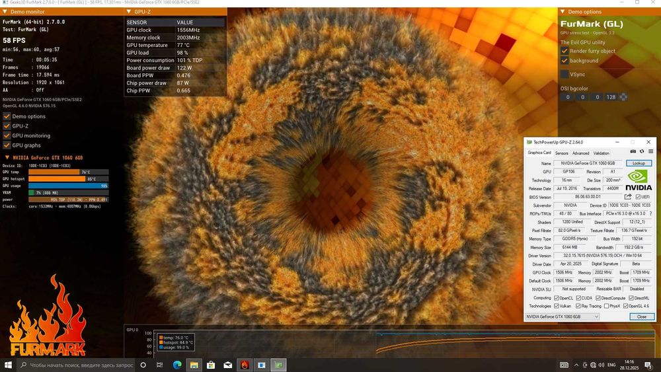Toggle GPU graphs checkbox
This screenshot has height=372, width=661.
(x=7, y=145)
